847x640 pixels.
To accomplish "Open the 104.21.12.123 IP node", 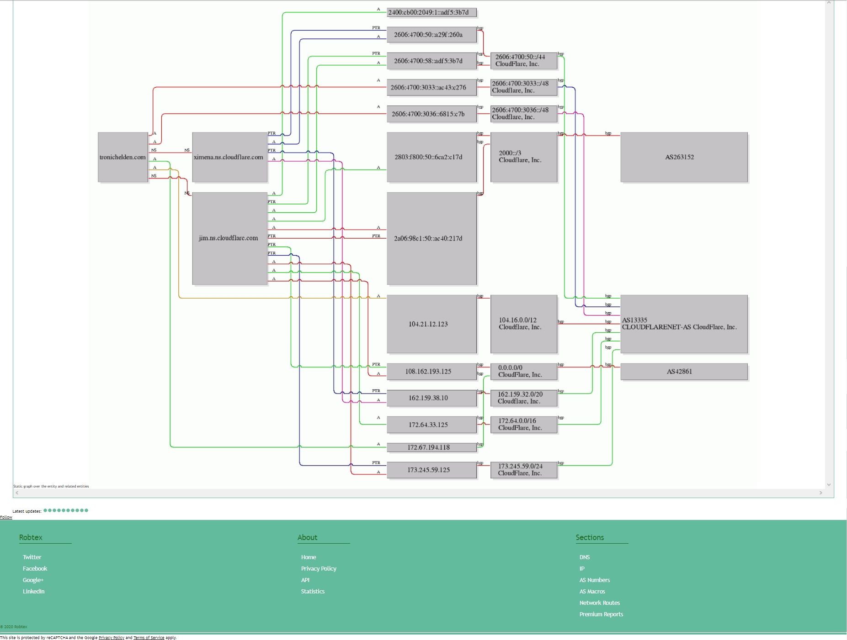I will coord(431,324).
